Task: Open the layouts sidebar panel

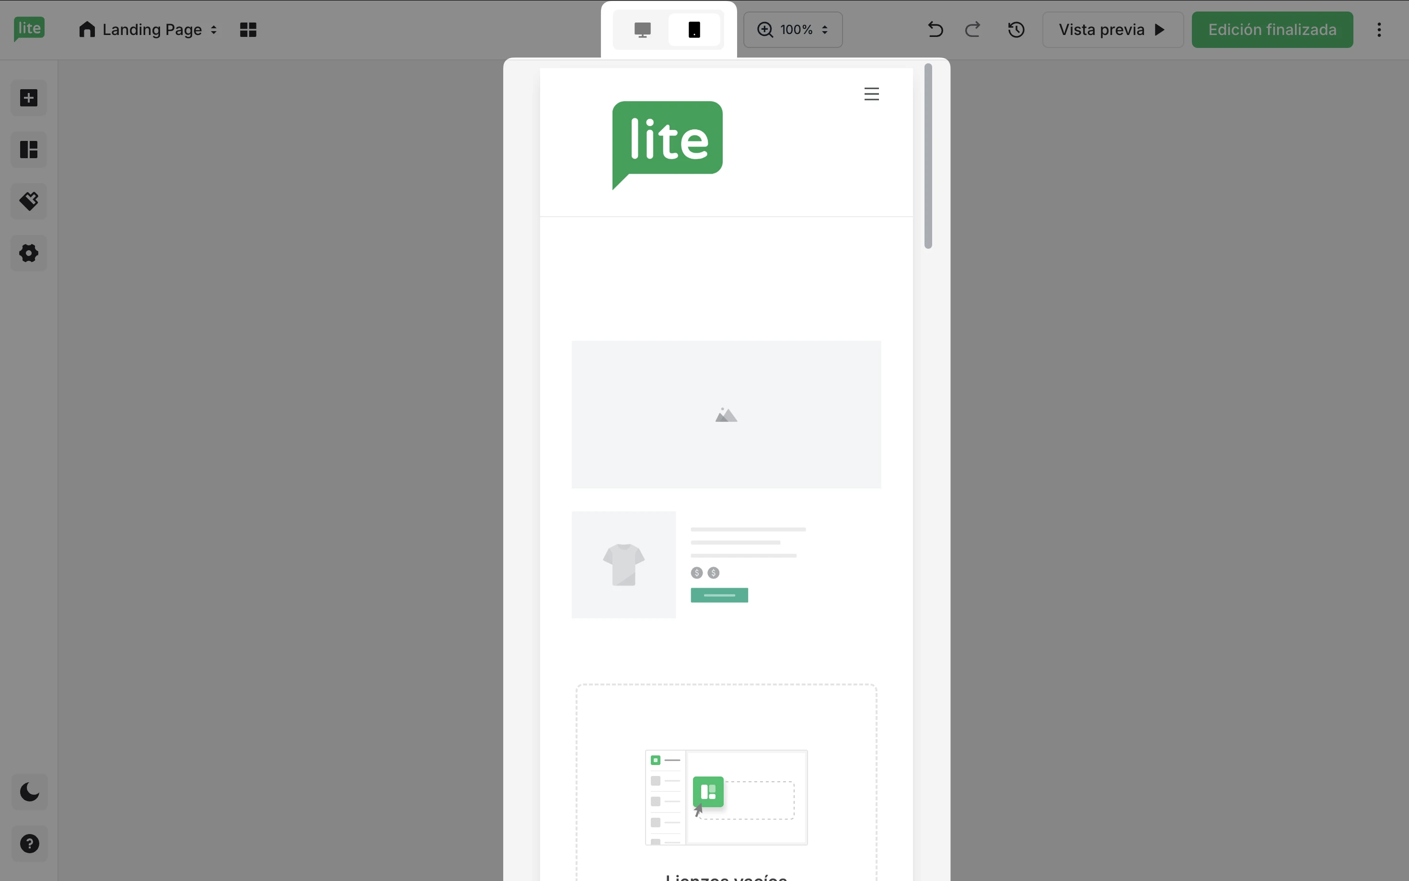Action: click(29, 150)
